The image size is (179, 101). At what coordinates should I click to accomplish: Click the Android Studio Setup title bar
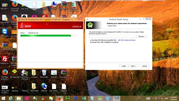(x=119, y=19)
